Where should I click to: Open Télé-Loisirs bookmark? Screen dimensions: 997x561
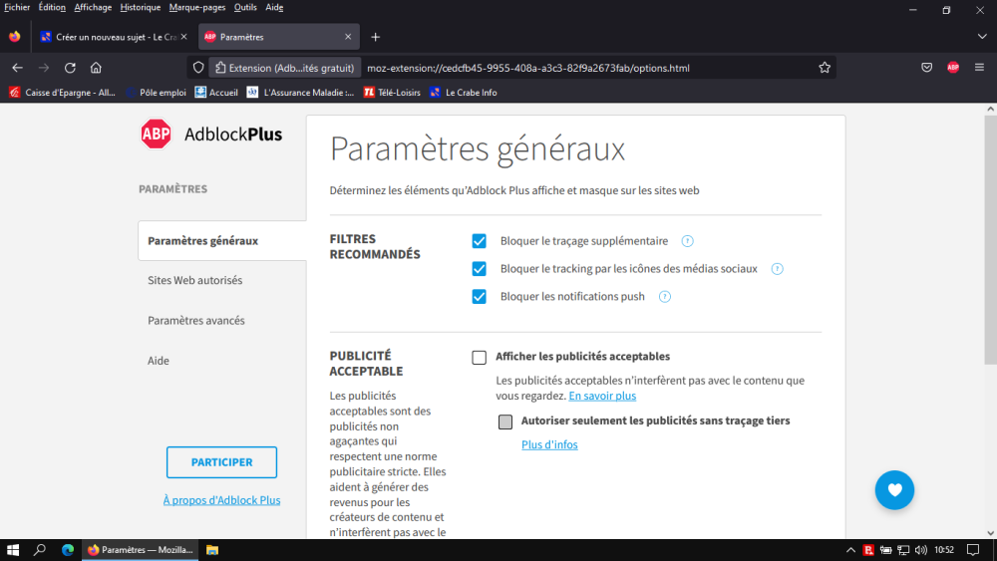(x=392, y=92)
